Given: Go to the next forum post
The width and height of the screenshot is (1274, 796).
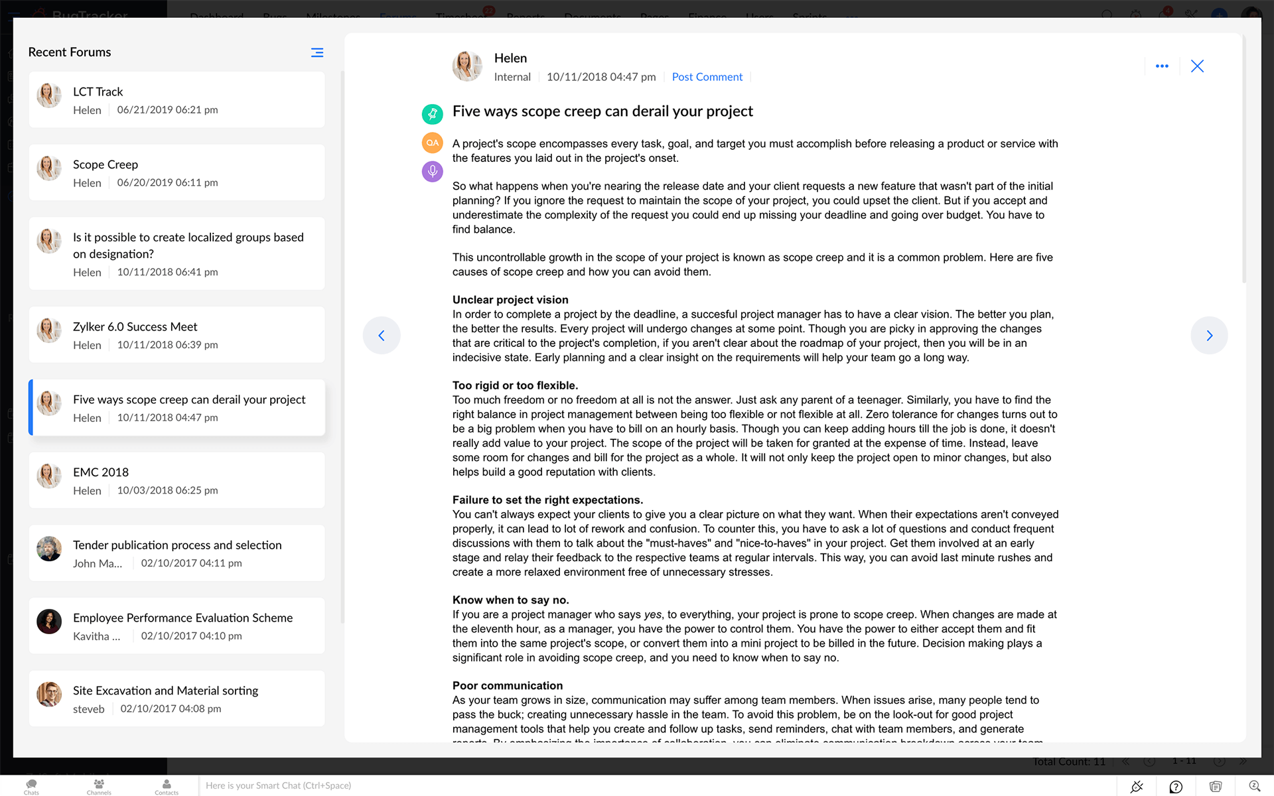Looking at the screenshot, I should [x=1209, y=336].
